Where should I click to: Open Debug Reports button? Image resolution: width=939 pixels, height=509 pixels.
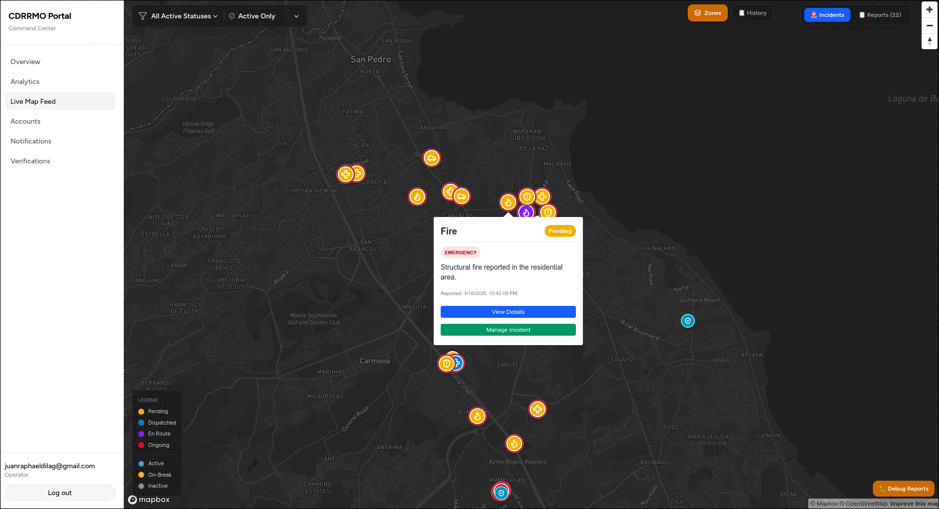(x=903, y=489)
